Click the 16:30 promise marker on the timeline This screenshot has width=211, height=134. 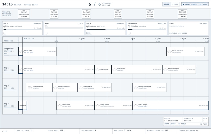(x=132, y=38)
